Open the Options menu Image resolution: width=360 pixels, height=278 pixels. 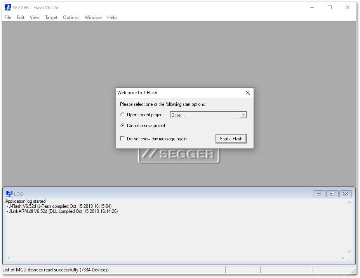tap(71, 17)
